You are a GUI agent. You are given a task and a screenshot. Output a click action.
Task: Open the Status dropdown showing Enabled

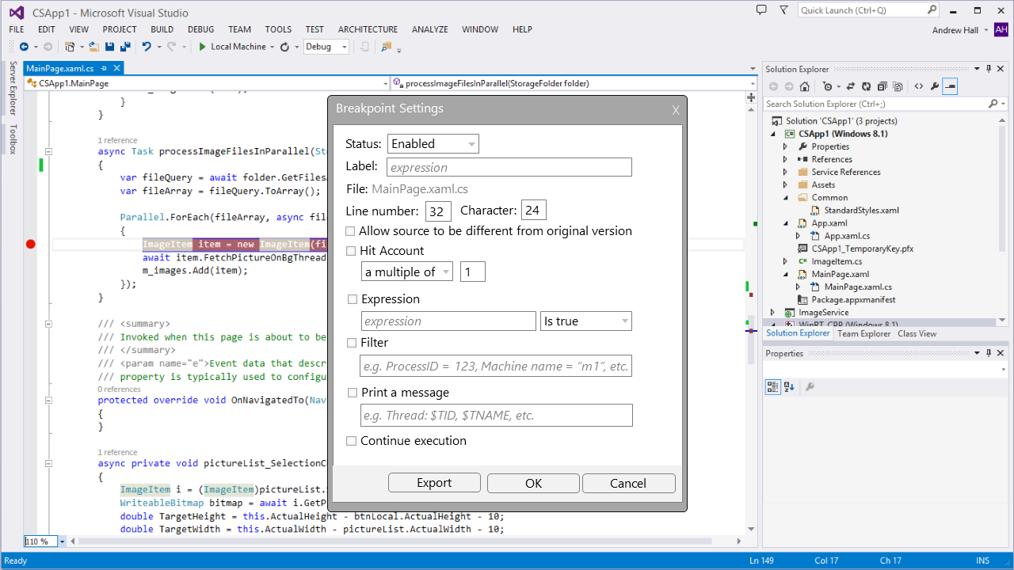pyautogui.click(x=433, y=144)
